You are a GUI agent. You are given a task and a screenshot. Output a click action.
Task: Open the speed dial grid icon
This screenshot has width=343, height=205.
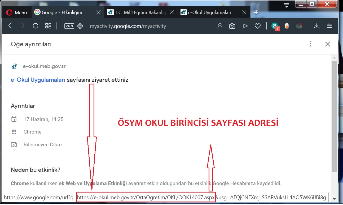click(x=48, y=26)
